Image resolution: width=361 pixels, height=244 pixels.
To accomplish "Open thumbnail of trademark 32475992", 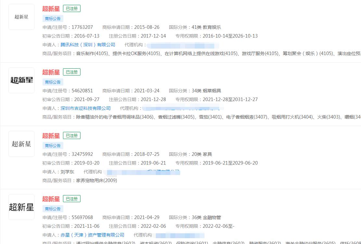I will [21, 144].
